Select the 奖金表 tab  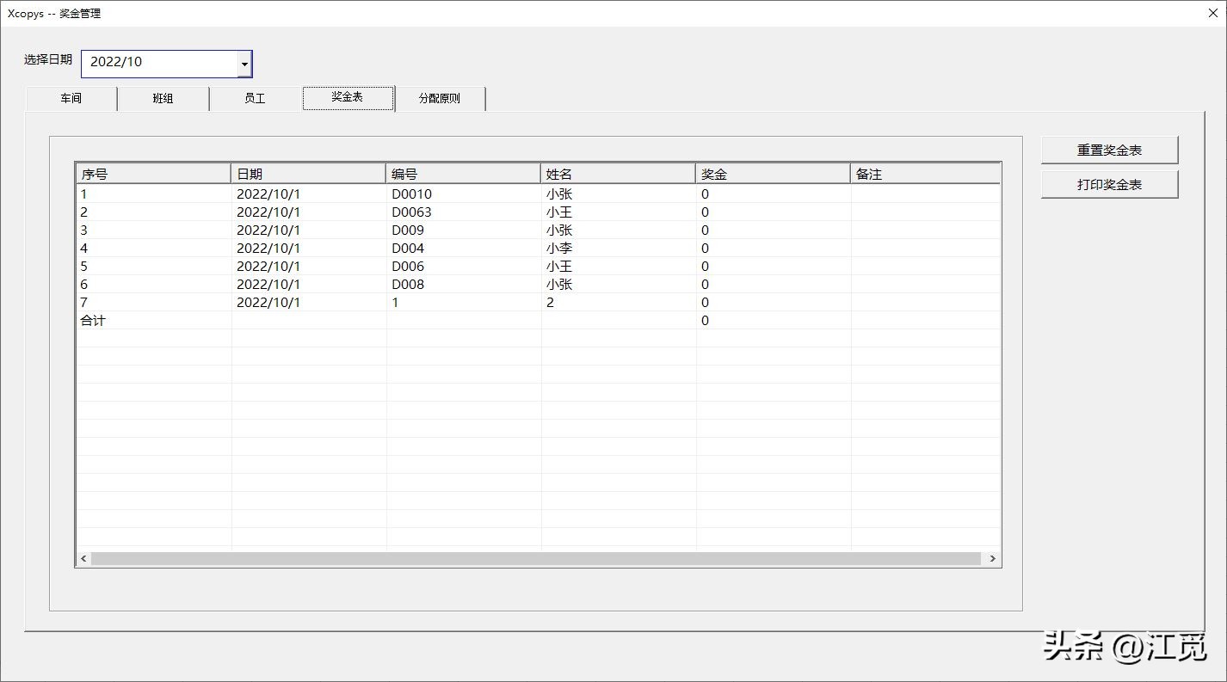348,97
